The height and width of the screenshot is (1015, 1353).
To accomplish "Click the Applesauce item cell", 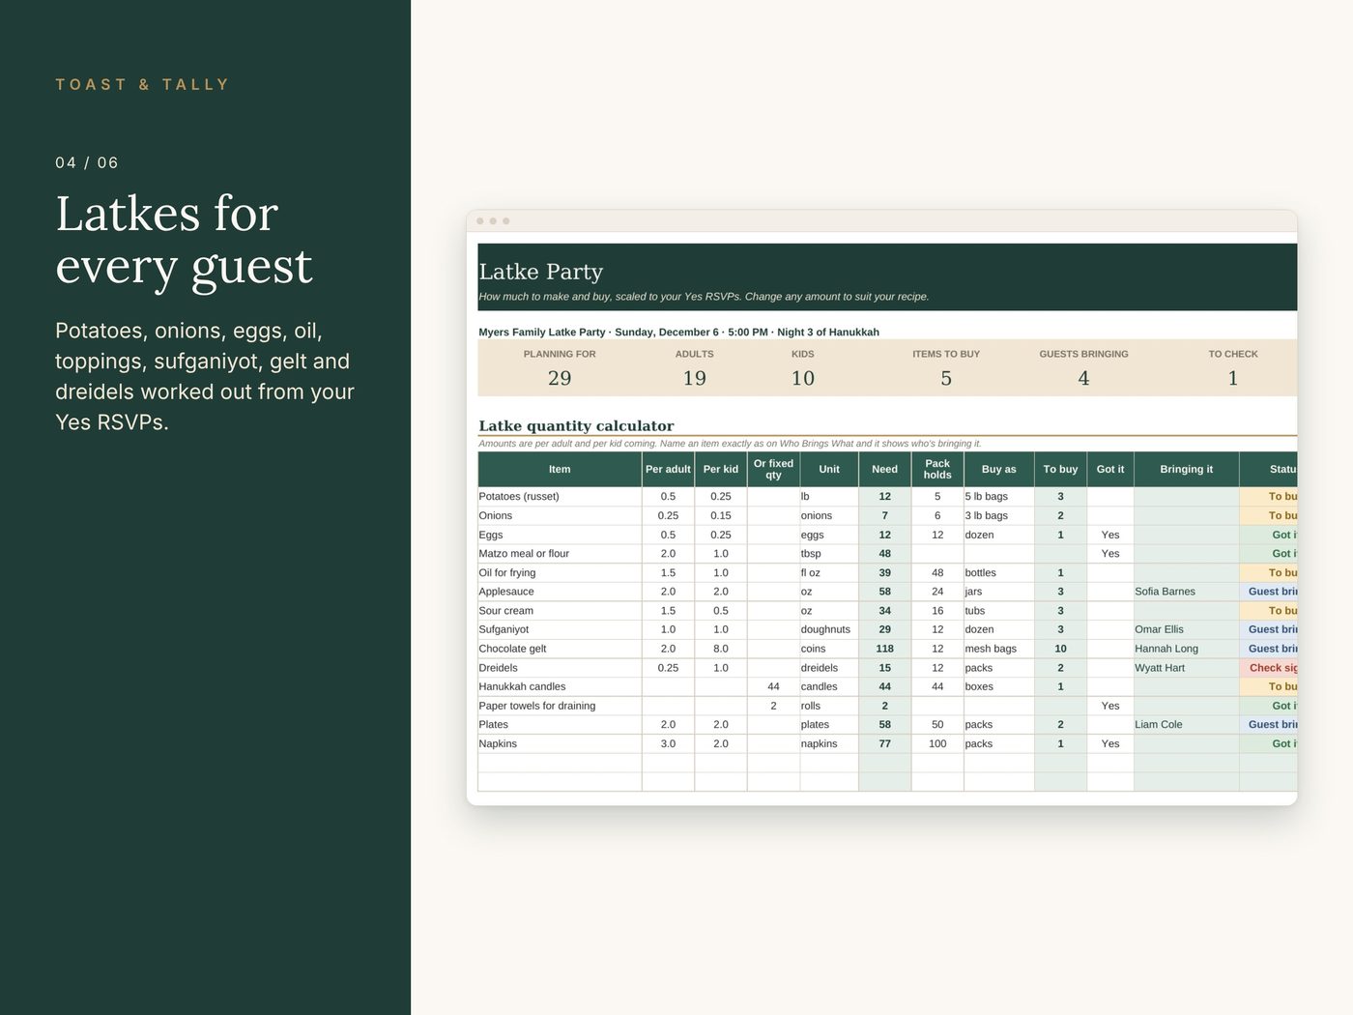I will 560,592.
